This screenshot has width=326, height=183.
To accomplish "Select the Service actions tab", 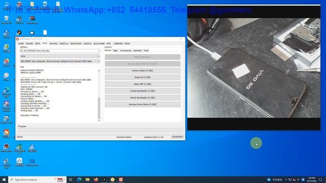I will pos(107,50).
